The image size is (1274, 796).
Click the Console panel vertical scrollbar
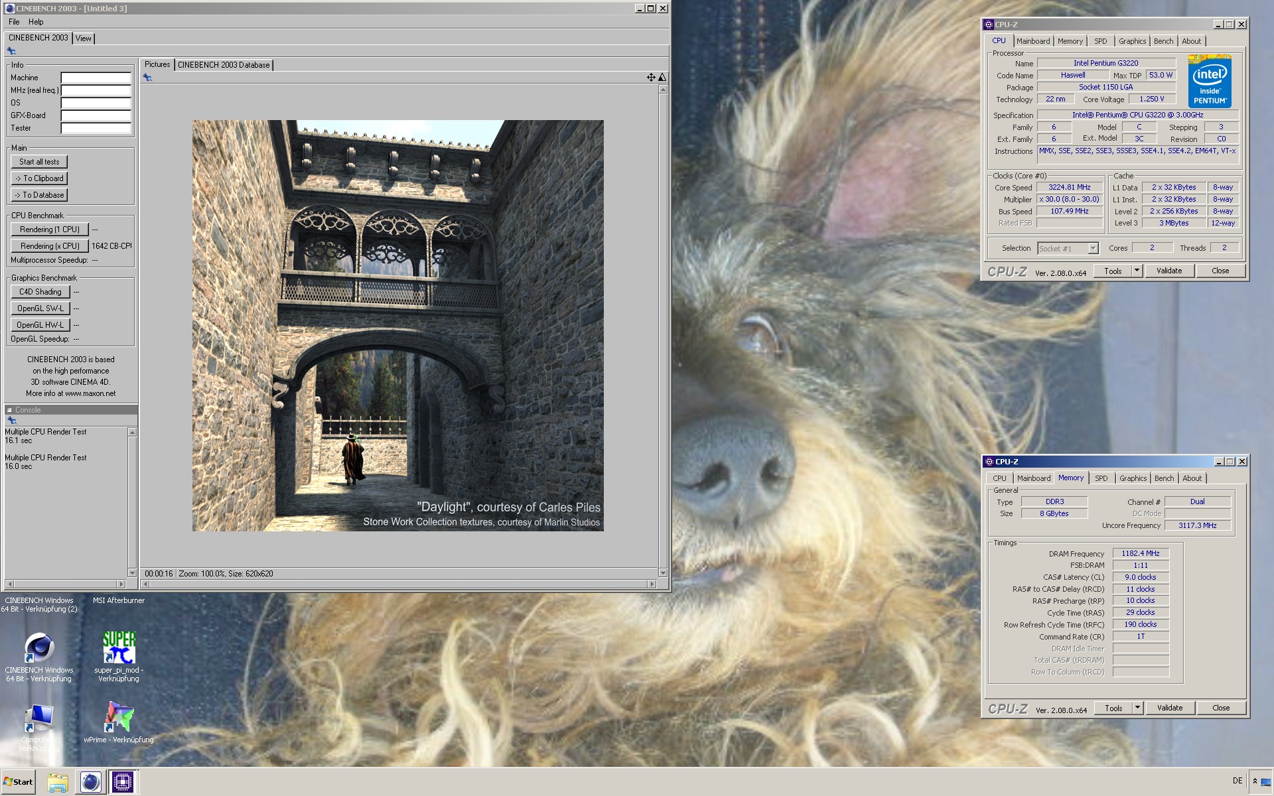pyautogui.click(x=132, y=502)
